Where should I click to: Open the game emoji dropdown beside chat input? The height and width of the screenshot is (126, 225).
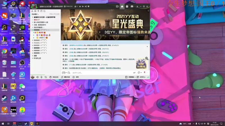point(64,73)
